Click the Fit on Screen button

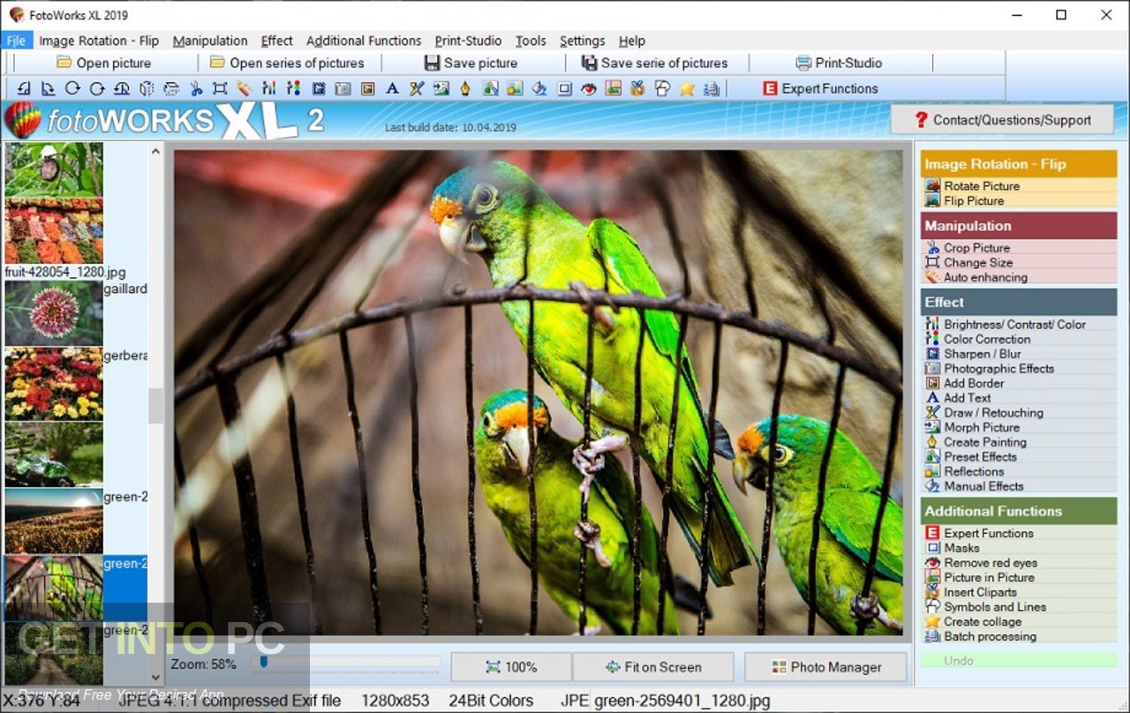pos(653,667)
